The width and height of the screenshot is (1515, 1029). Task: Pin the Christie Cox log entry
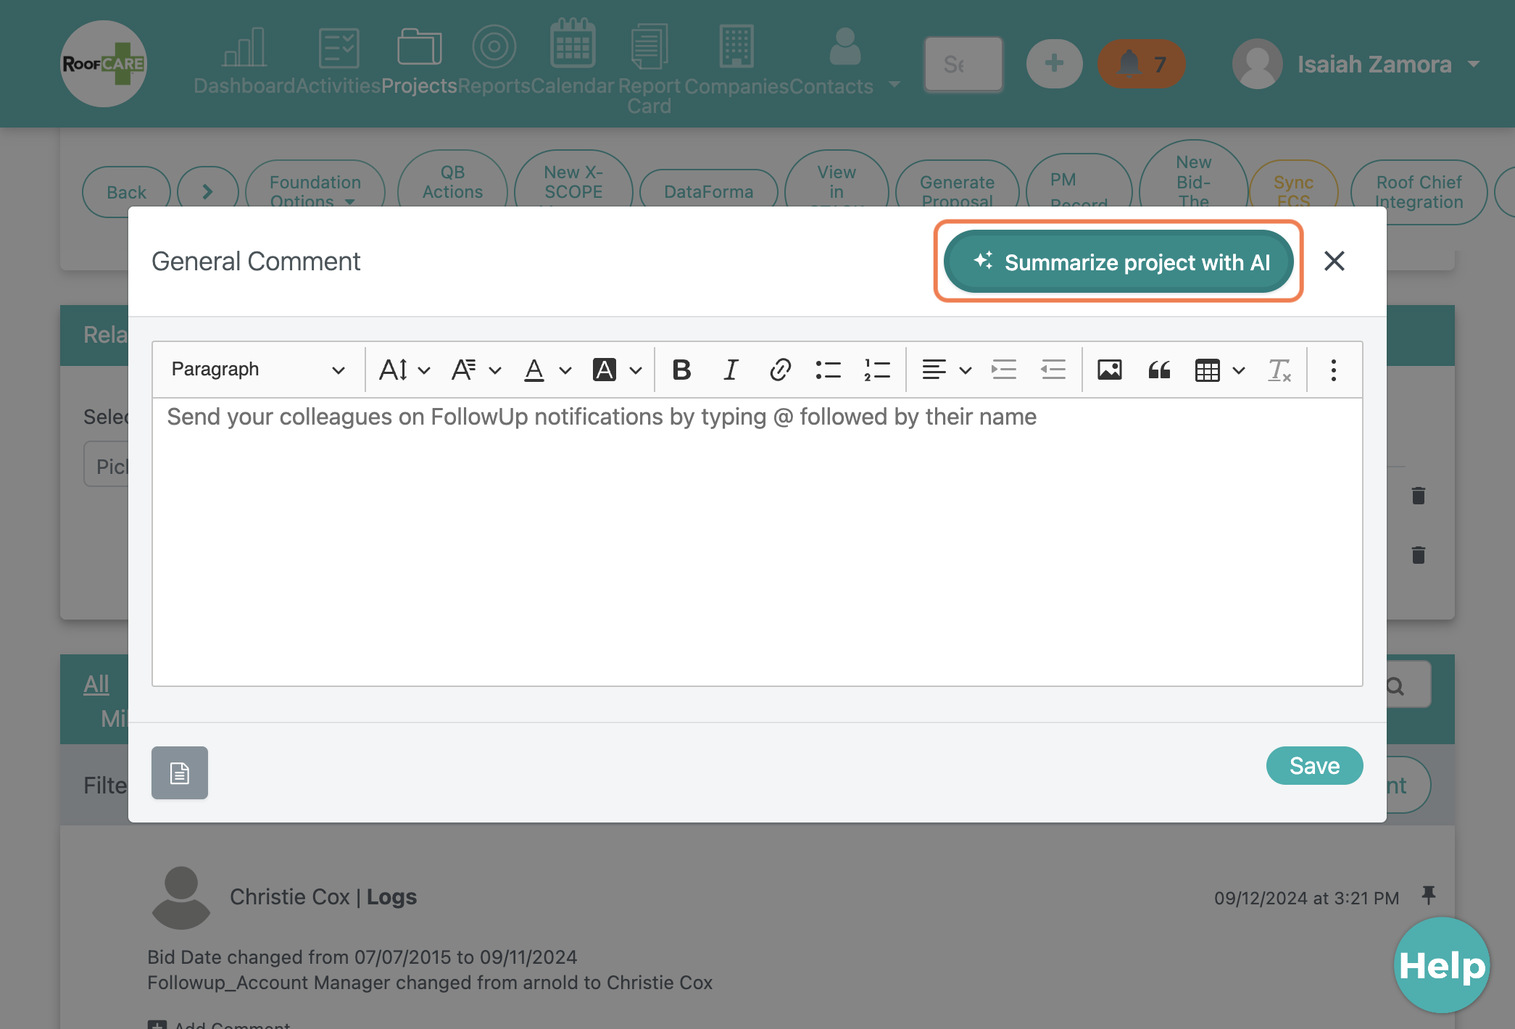[x=1429, y=895]
